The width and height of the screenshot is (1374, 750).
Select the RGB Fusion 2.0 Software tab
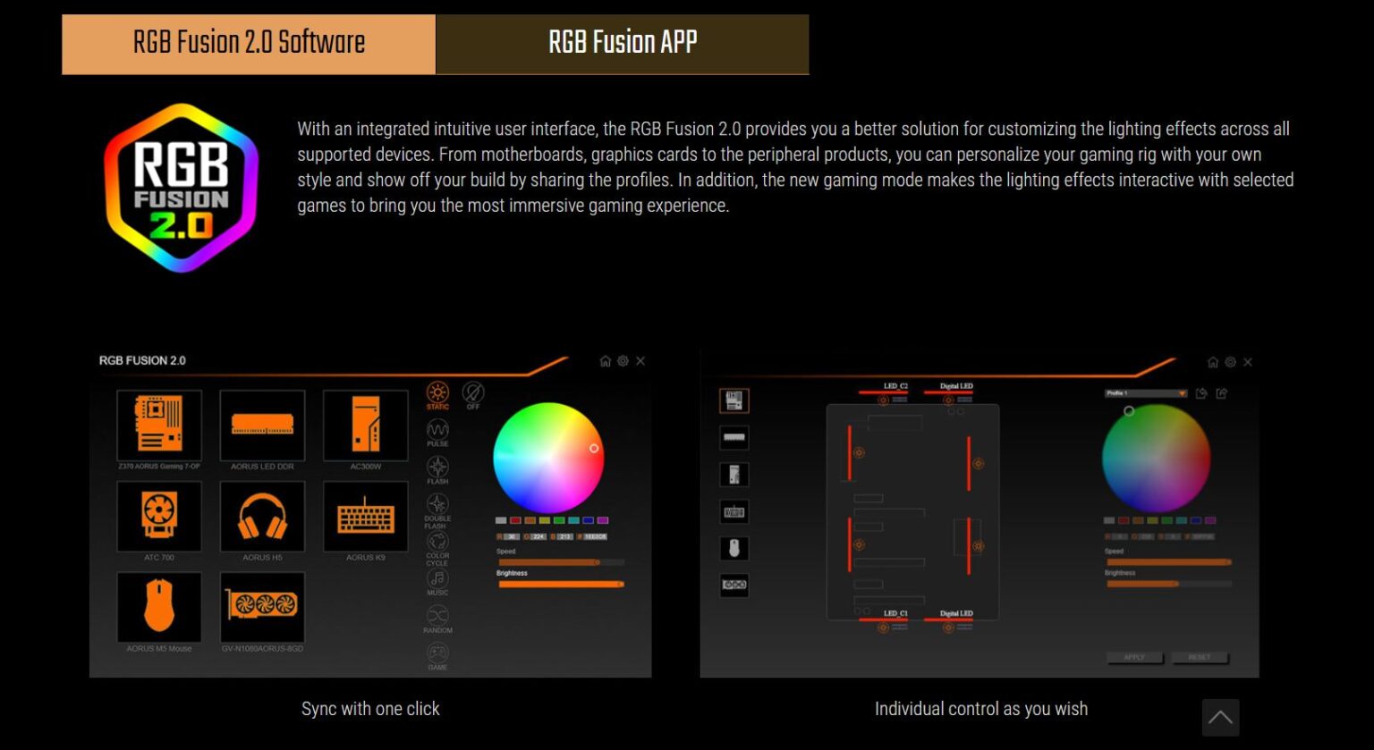249,44
